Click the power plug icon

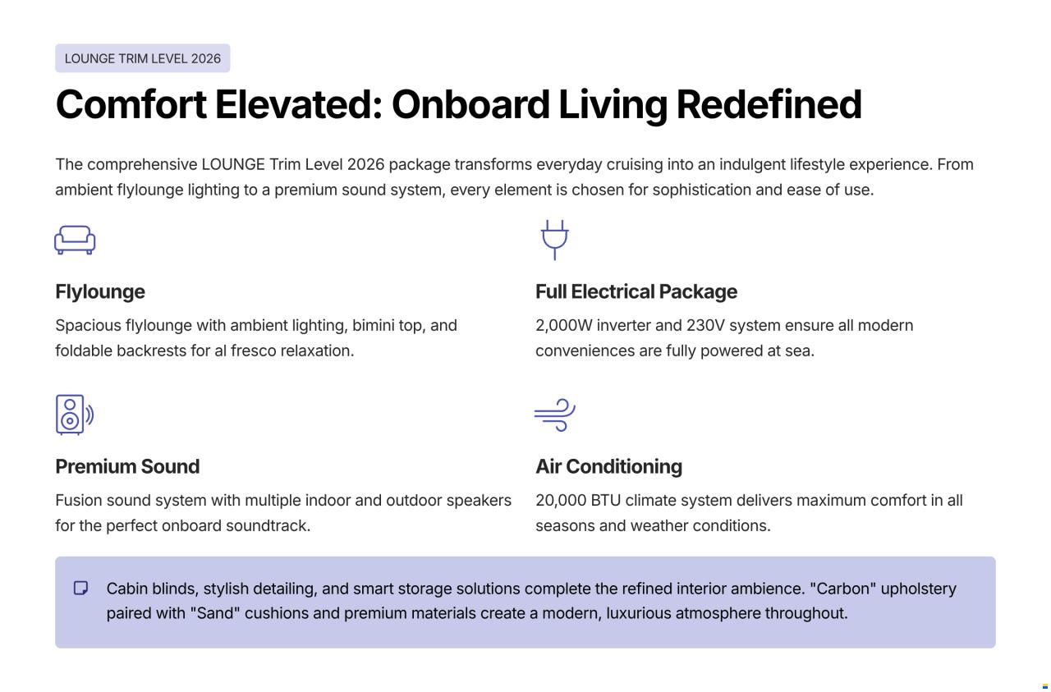tap(555, 240)
